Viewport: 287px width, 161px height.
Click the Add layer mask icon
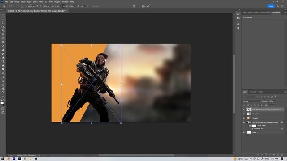point(266,155)
